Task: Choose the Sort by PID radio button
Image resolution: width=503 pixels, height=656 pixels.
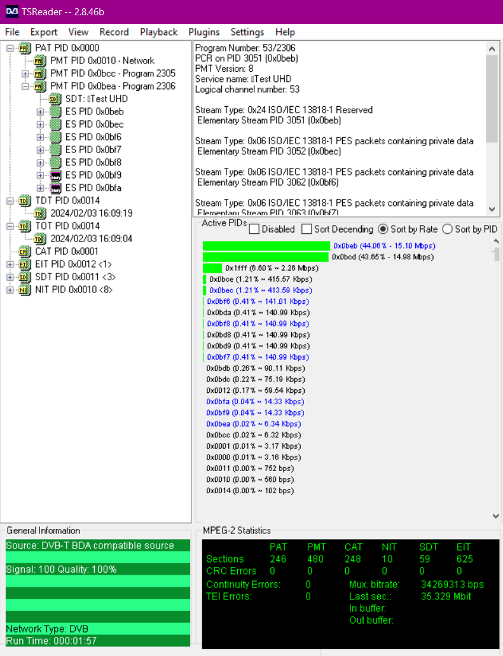Action: pyautogui.click(x=447, y=229)
